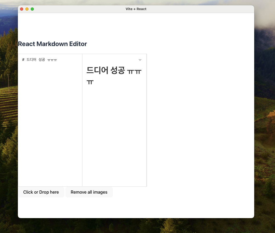The image size is (275, 233).
Task: Minimize the window with the yellow button
Action: tap(27, 9)
